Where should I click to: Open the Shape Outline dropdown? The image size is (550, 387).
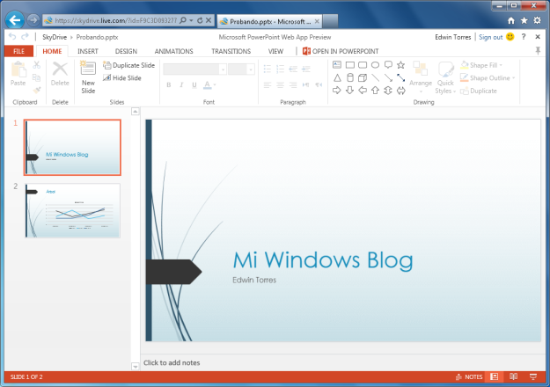click(x=488, y=77)
